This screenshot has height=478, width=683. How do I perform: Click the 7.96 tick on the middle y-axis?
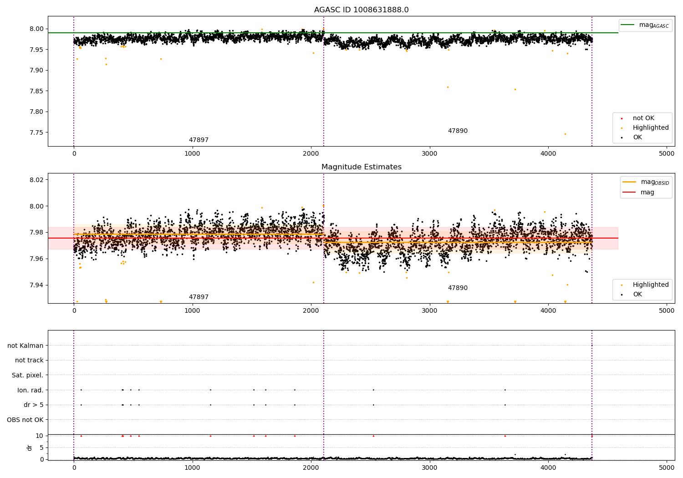pos(36,259)
